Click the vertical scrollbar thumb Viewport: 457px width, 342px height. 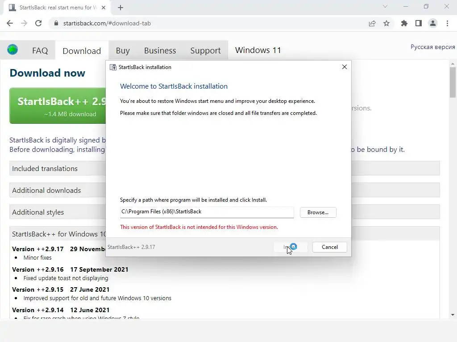[x=453, y=82]
